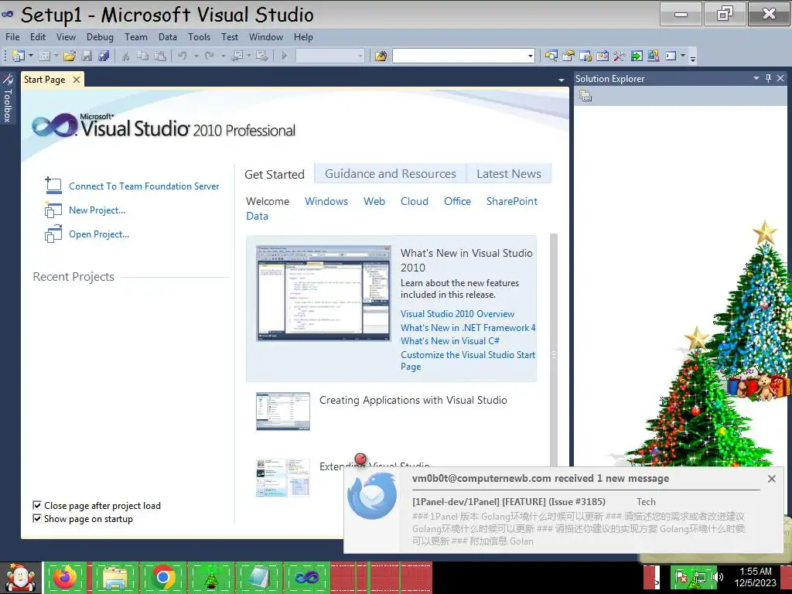
Task: Click the Navigate Backward icon
Action: click(x=237, y=56)
